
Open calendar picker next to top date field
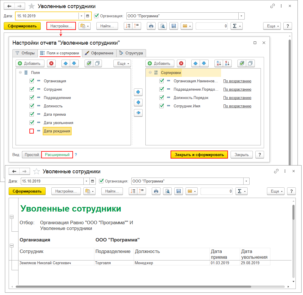click(x=88, y=16)
